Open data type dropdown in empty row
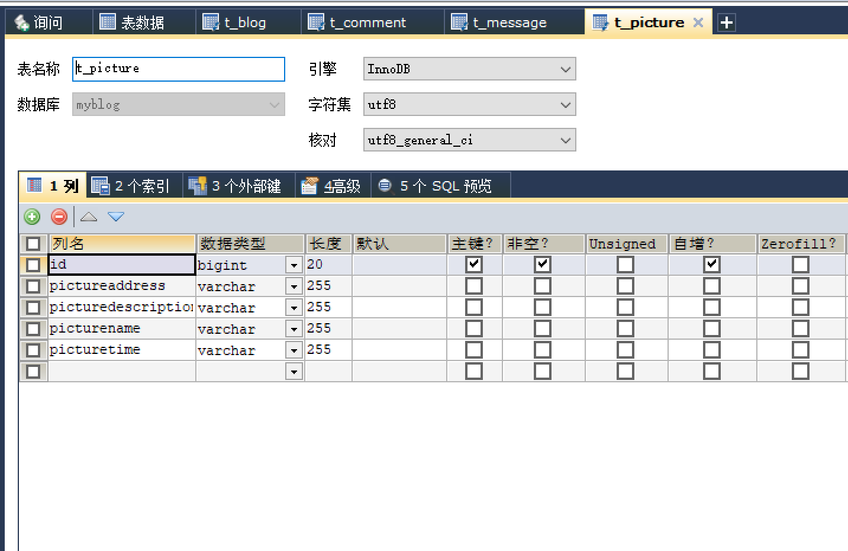The image size is (848, 551). [294, 372]
